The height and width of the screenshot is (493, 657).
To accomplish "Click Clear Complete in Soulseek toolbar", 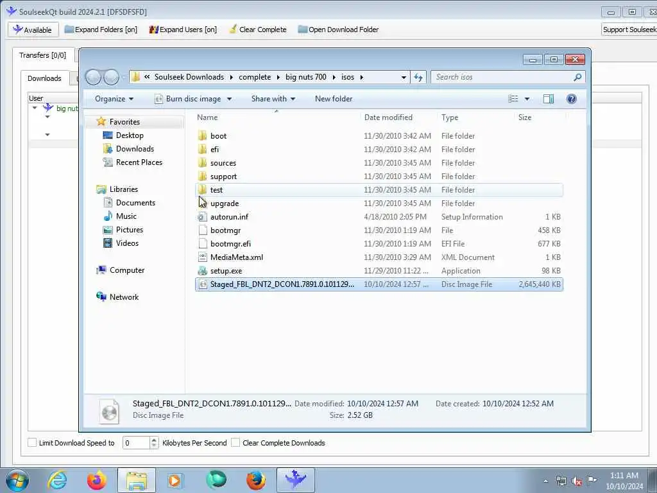I will [258, 30].
